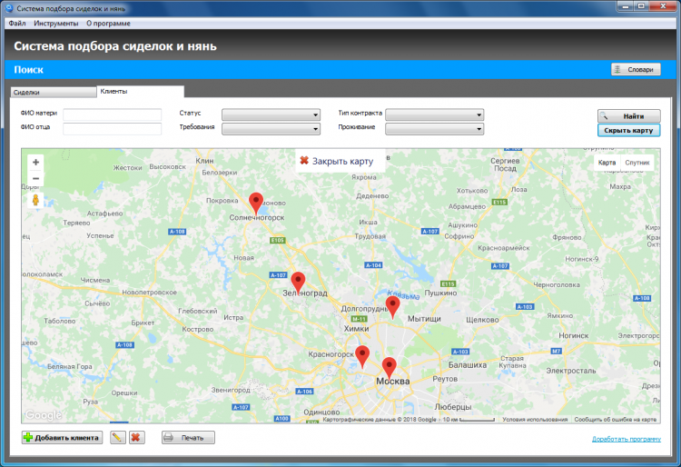Click the map pin near Красногорск
This screenshot has width=681, height=467.
click(x=362, y=357)
